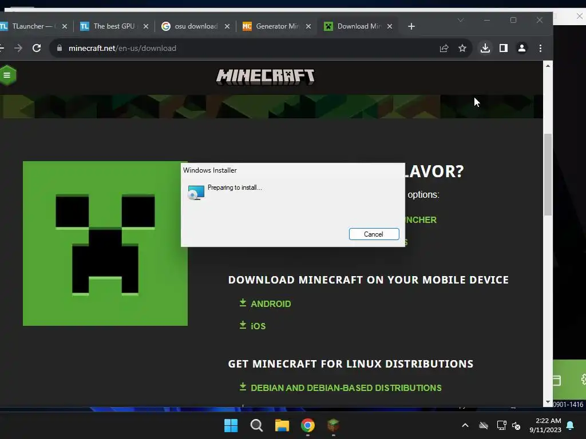The image size is (586, 439).
Task: Close the Download Minecraft tab
Action: click(389, 26)
